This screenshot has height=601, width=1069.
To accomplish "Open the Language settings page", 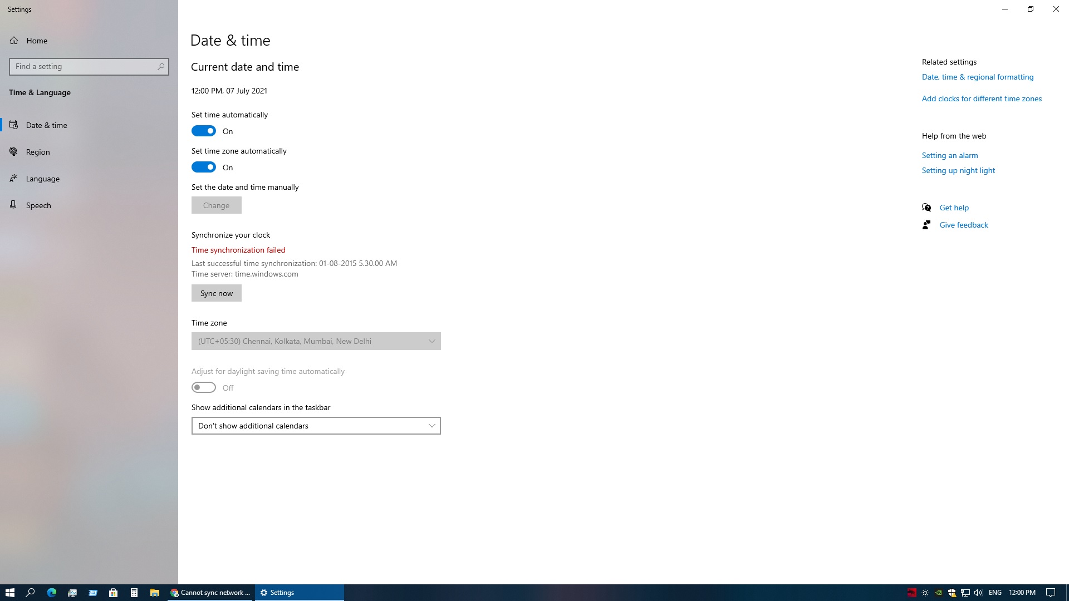I will click(x=42, y=179).
